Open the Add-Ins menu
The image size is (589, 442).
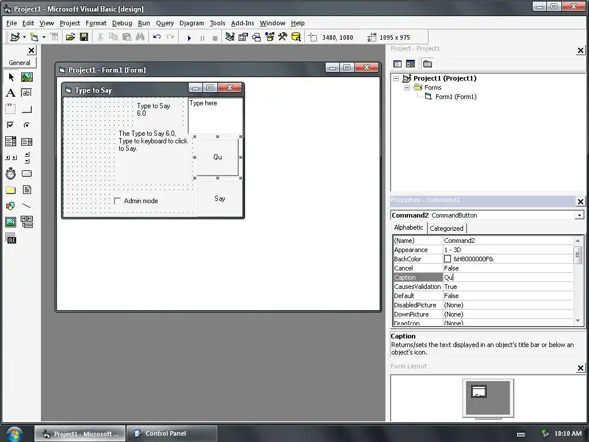coord(242,23)
